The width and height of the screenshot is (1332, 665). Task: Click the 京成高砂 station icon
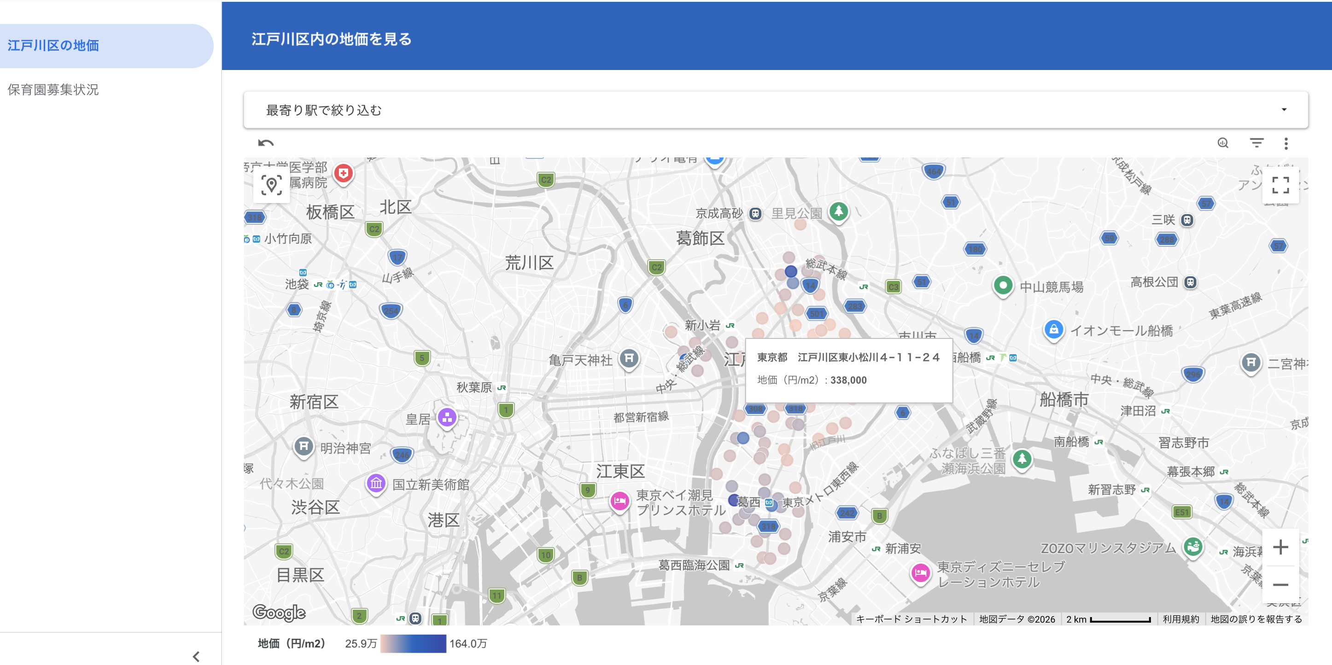click(x=755, y=213)
